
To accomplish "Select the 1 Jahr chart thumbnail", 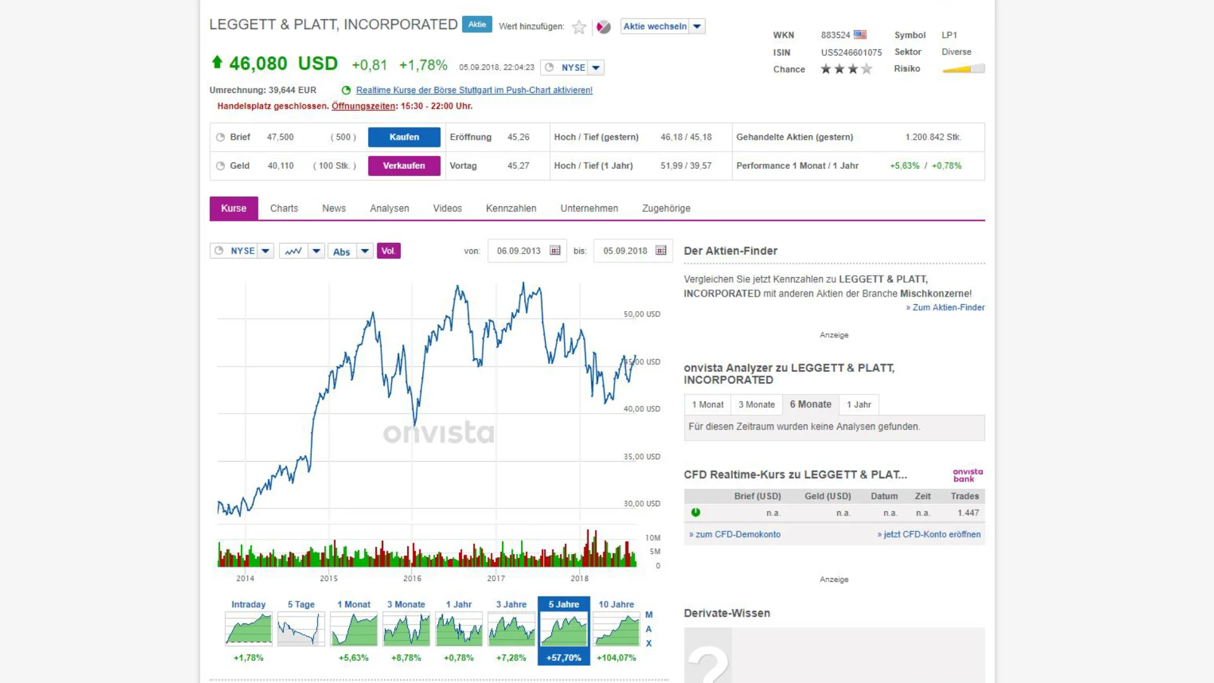I will [x=458, y=629].
